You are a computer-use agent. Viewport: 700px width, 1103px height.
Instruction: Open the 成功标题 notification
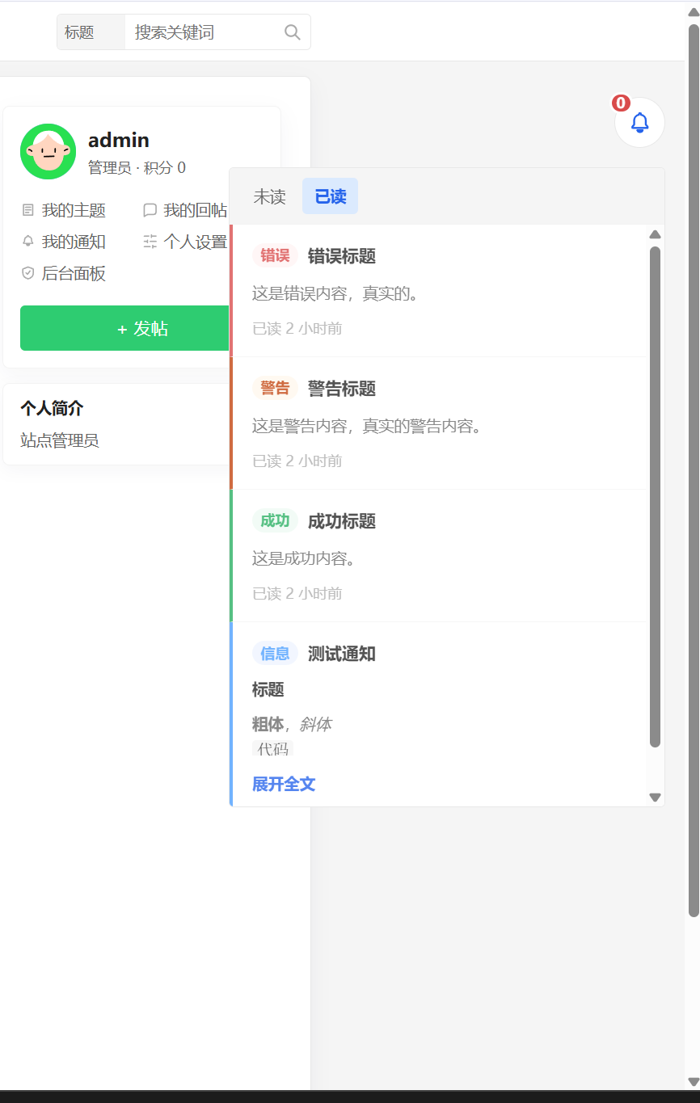coord(342,521)
